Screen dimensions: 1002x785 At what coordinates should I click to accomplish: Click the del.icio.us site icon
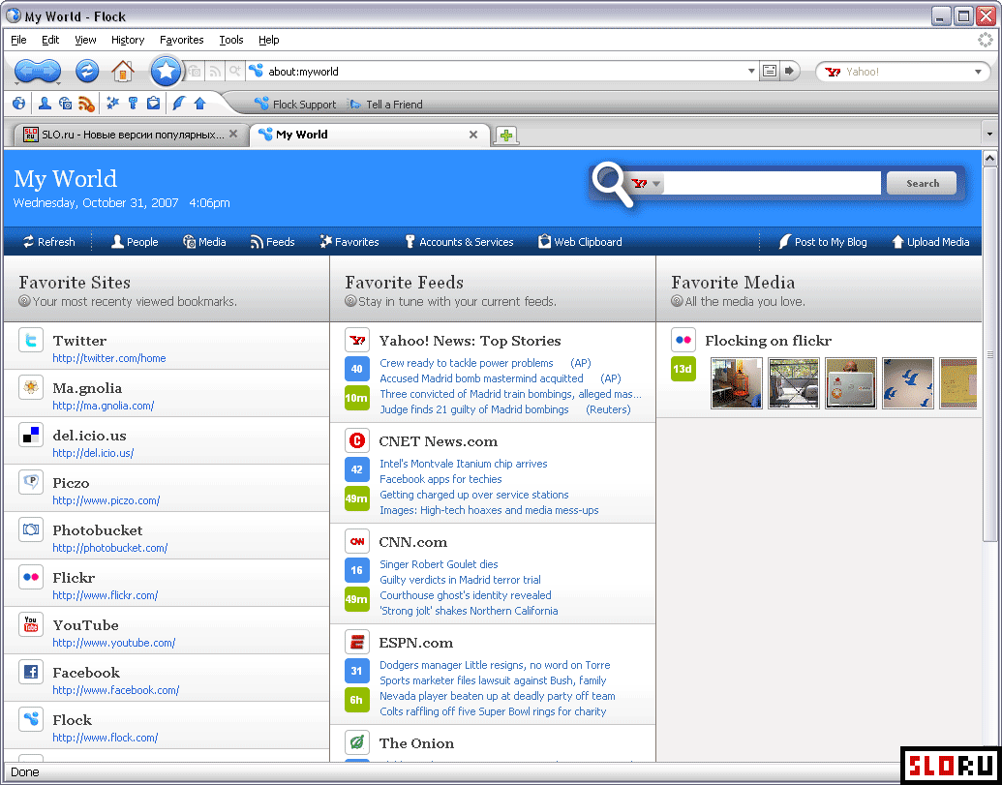[x=31, y=435]
